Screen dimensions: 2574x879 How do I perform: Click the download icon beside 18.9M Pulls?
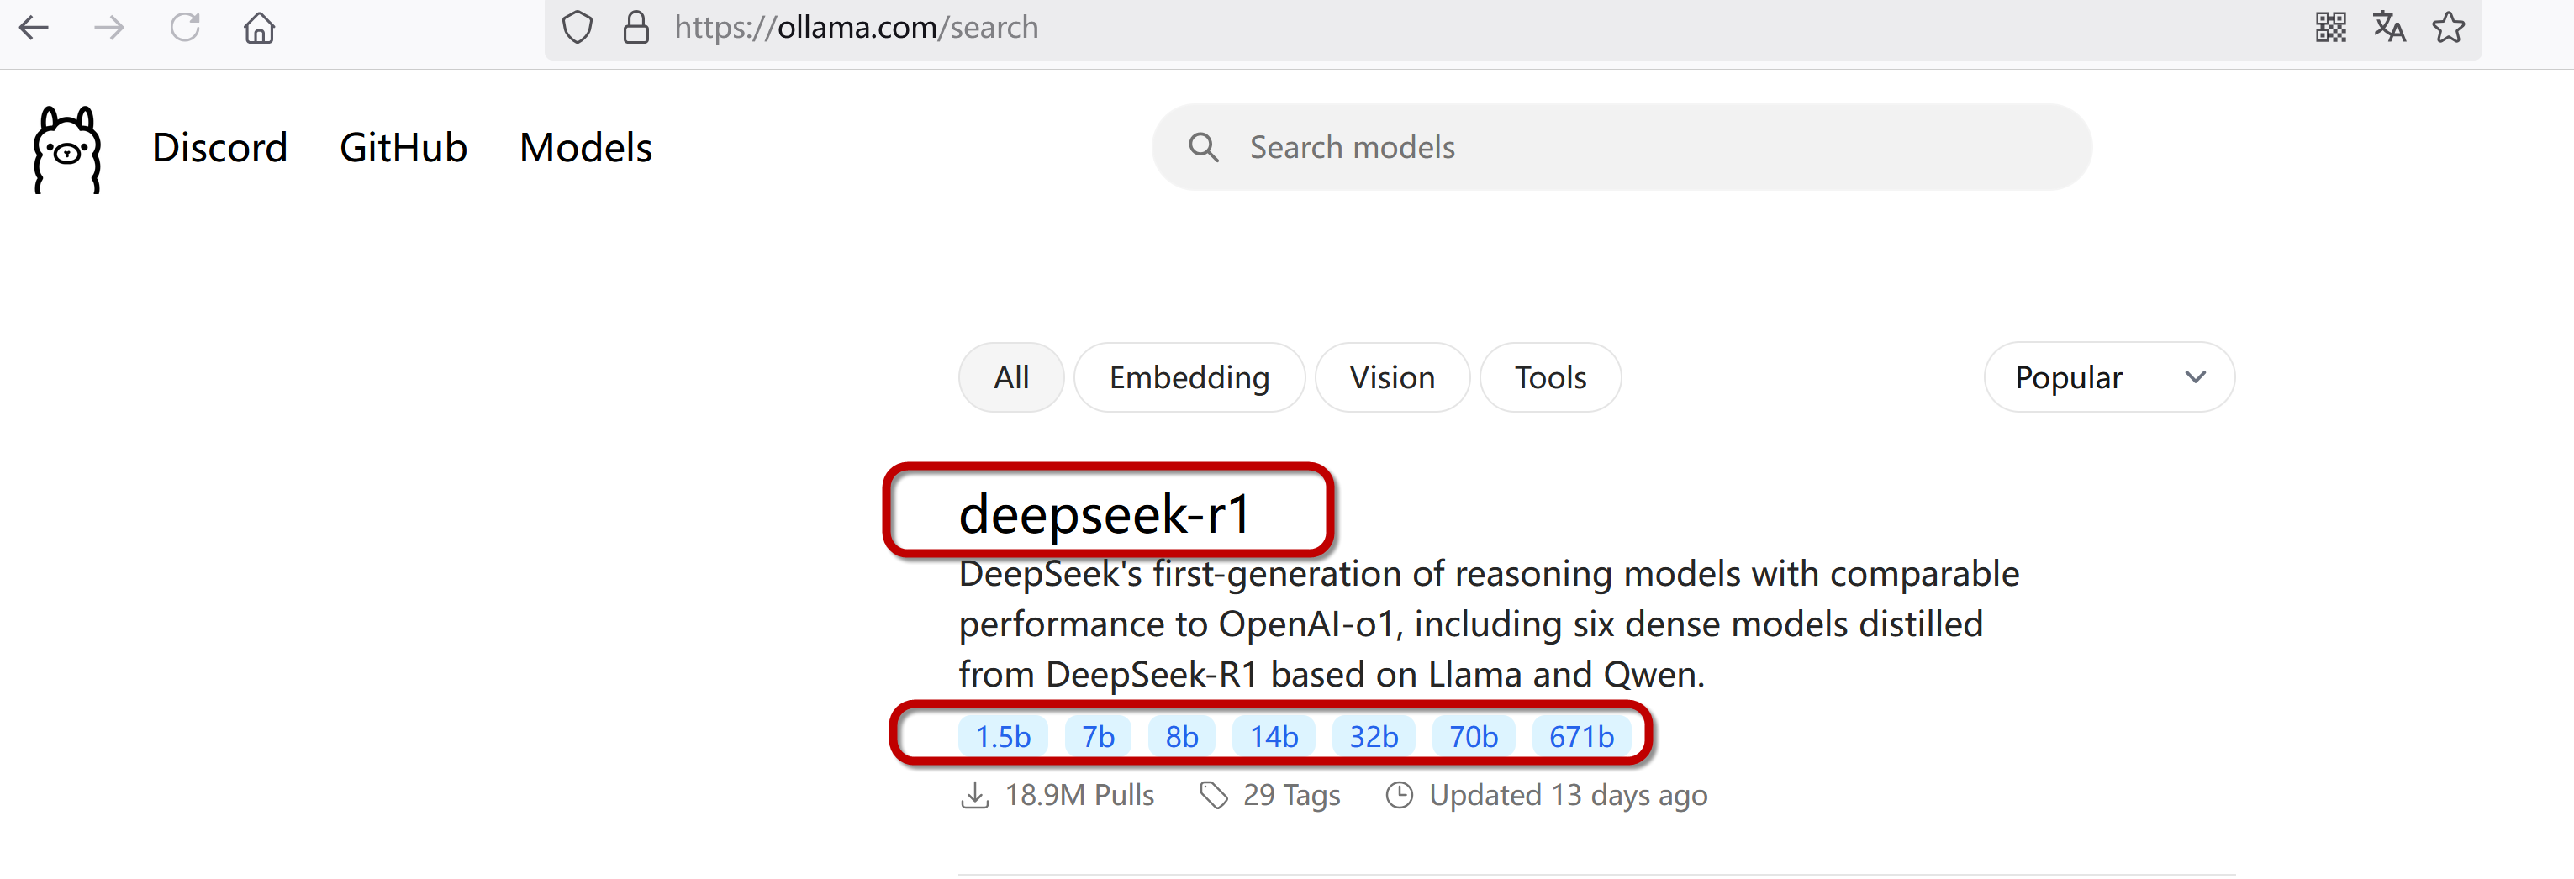(x=974, y=796)
